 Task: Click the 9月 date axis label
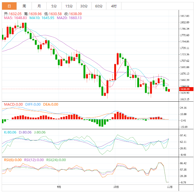(x=59, y=187)
